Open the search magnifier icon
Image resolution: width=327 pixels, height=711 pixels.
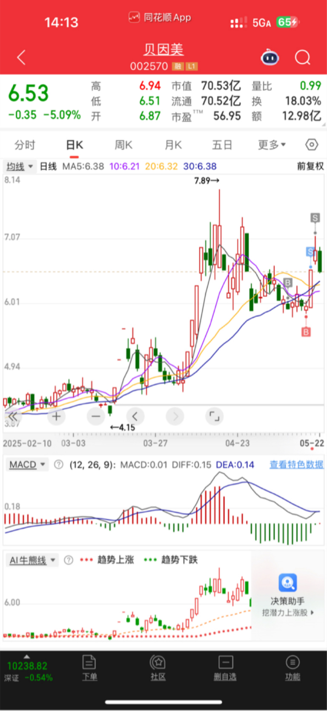click(x=303, y=57)
